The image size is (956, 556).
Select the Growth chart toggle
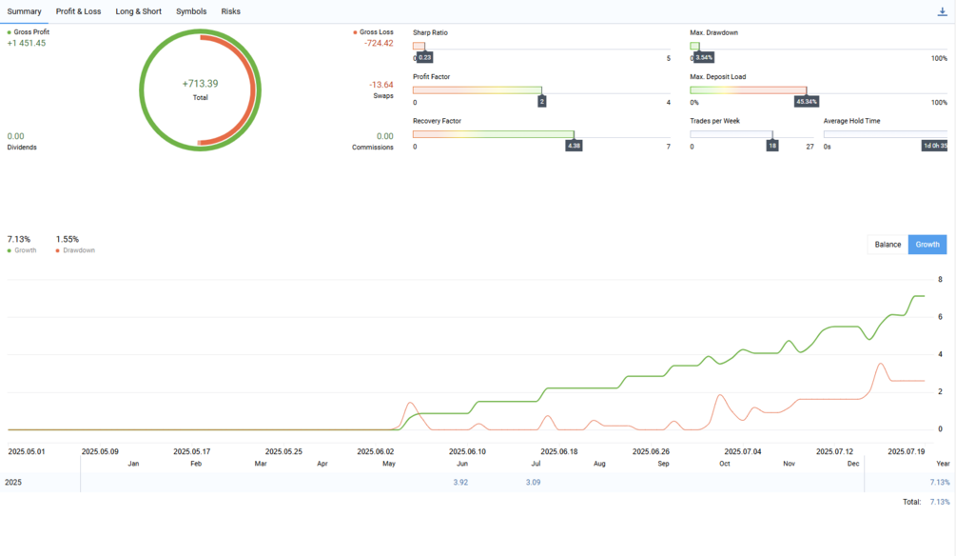(927, 245)
